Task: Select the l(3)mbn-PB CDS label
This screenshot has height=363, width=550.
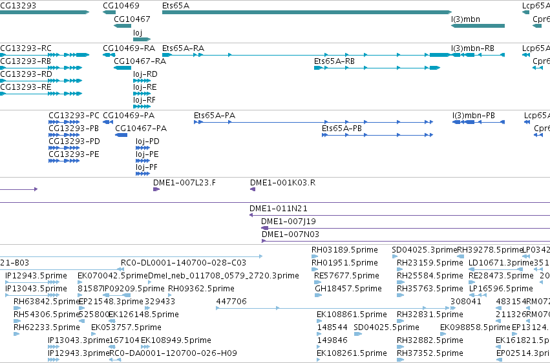Action: pyautogui.click(x=474, y=115)
